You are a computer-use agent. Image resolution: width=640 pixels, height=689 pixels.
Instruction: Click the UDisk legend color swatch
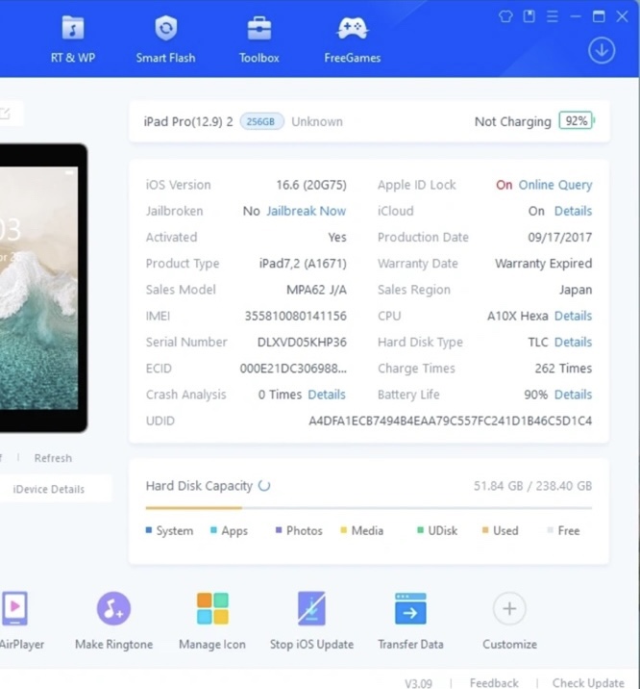tap(420, 530)
